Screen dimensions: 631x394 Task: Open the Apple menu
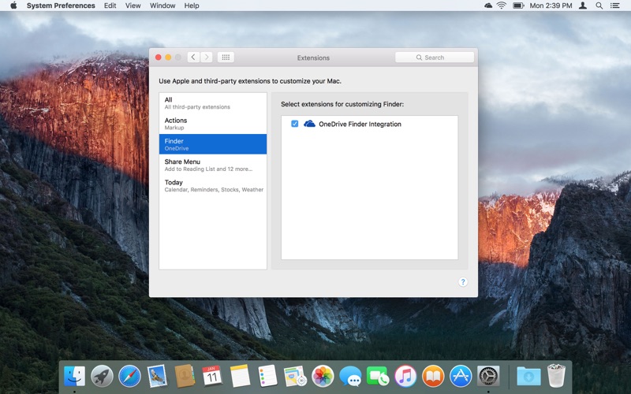pos(13,6)
